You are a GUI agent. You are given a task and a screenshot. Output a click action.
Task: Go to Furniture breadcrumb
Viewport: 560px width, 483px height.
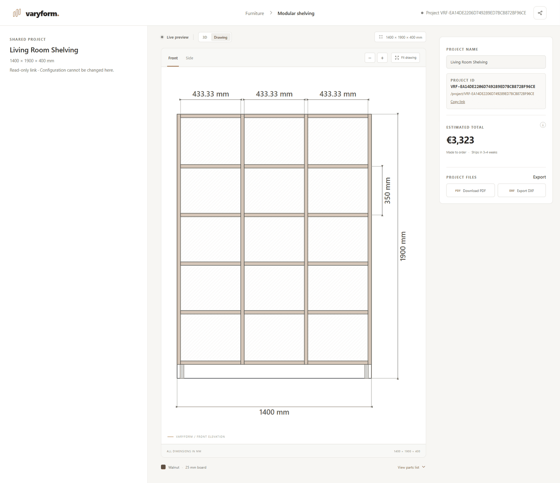click(x=255, y=13)
